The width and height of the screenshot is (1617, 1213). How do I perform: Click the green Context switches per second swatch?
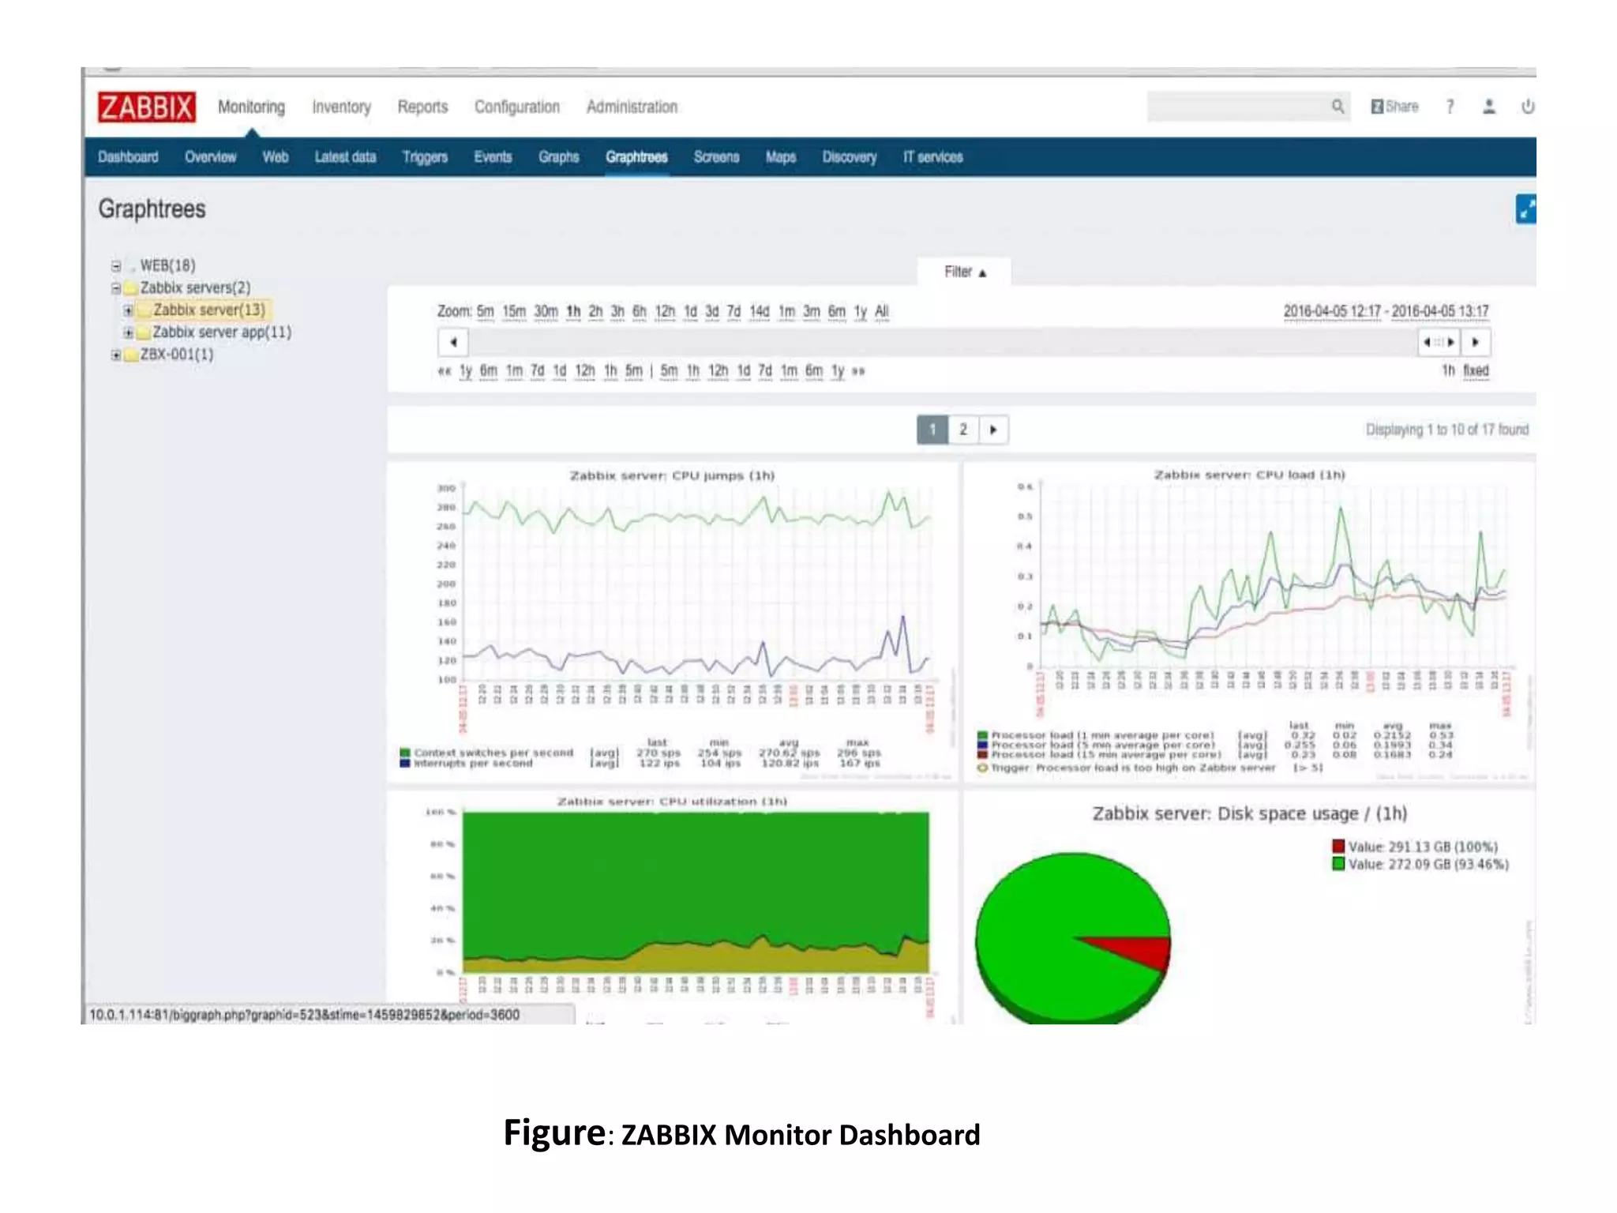point(405,753)
